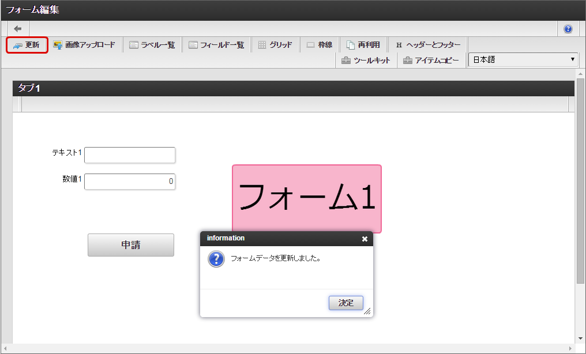Open the ツールキット toolkit panel
This screenshot has width=586, height=354.
click(x=366, y=59)
